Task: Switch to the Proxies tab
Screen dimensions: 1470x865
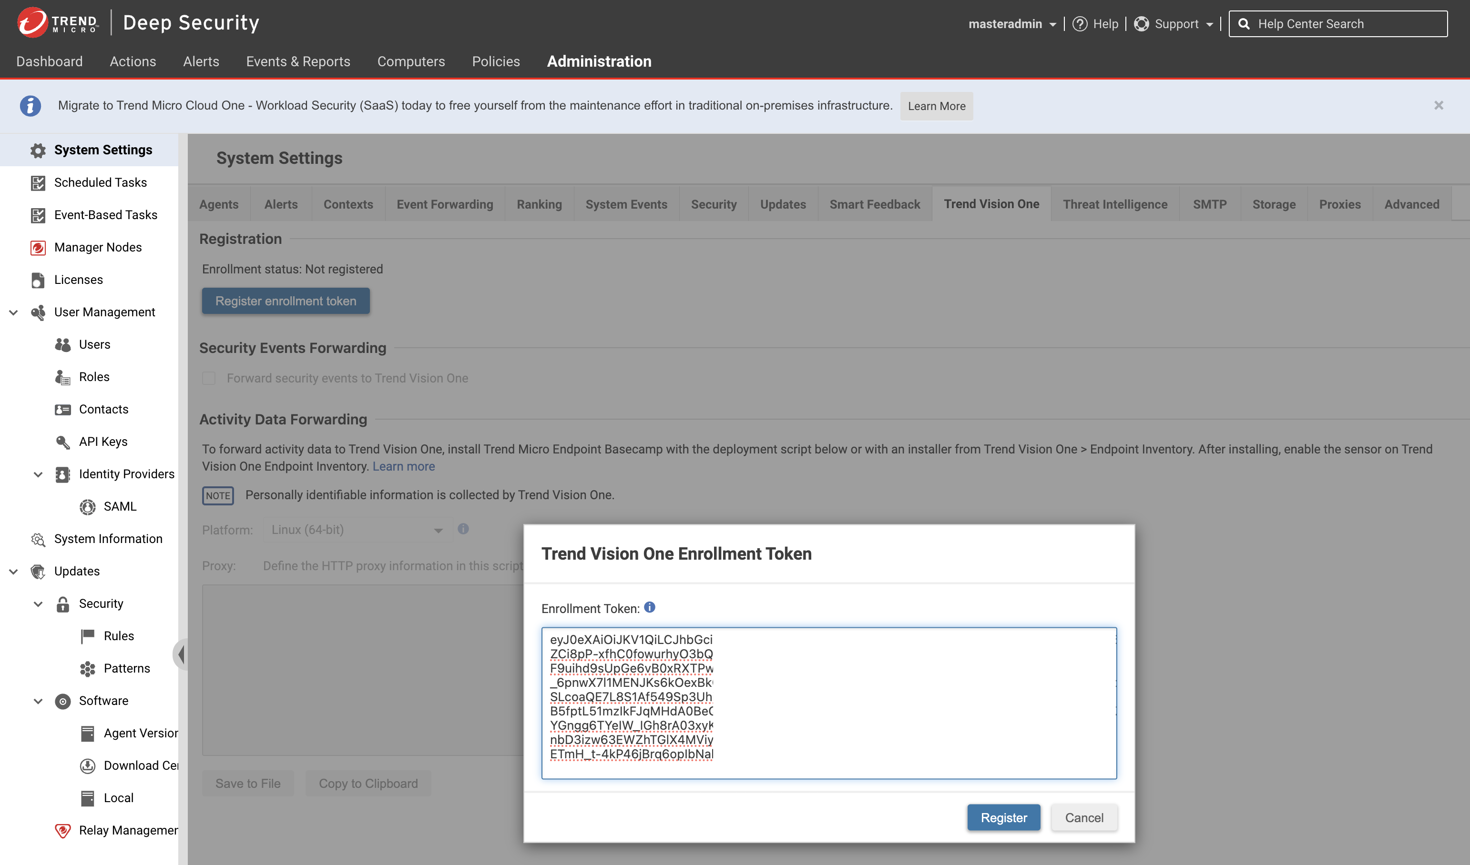Action: [1340, 204]
